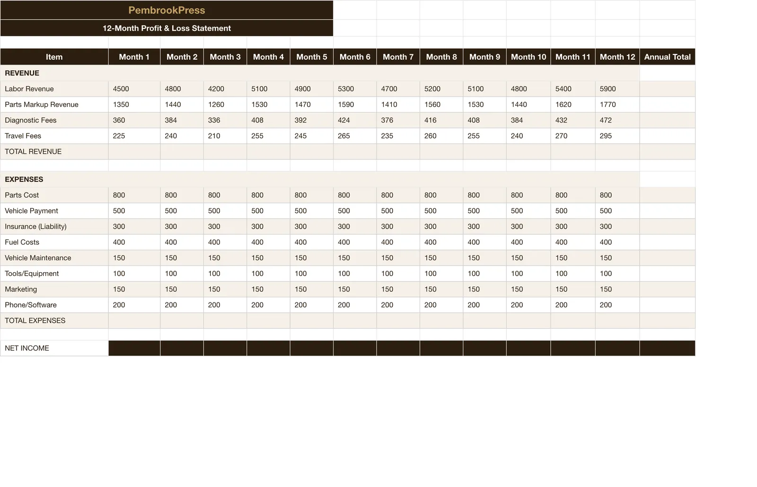Select the PembrookPress title cell

click(x=167, y=10)
